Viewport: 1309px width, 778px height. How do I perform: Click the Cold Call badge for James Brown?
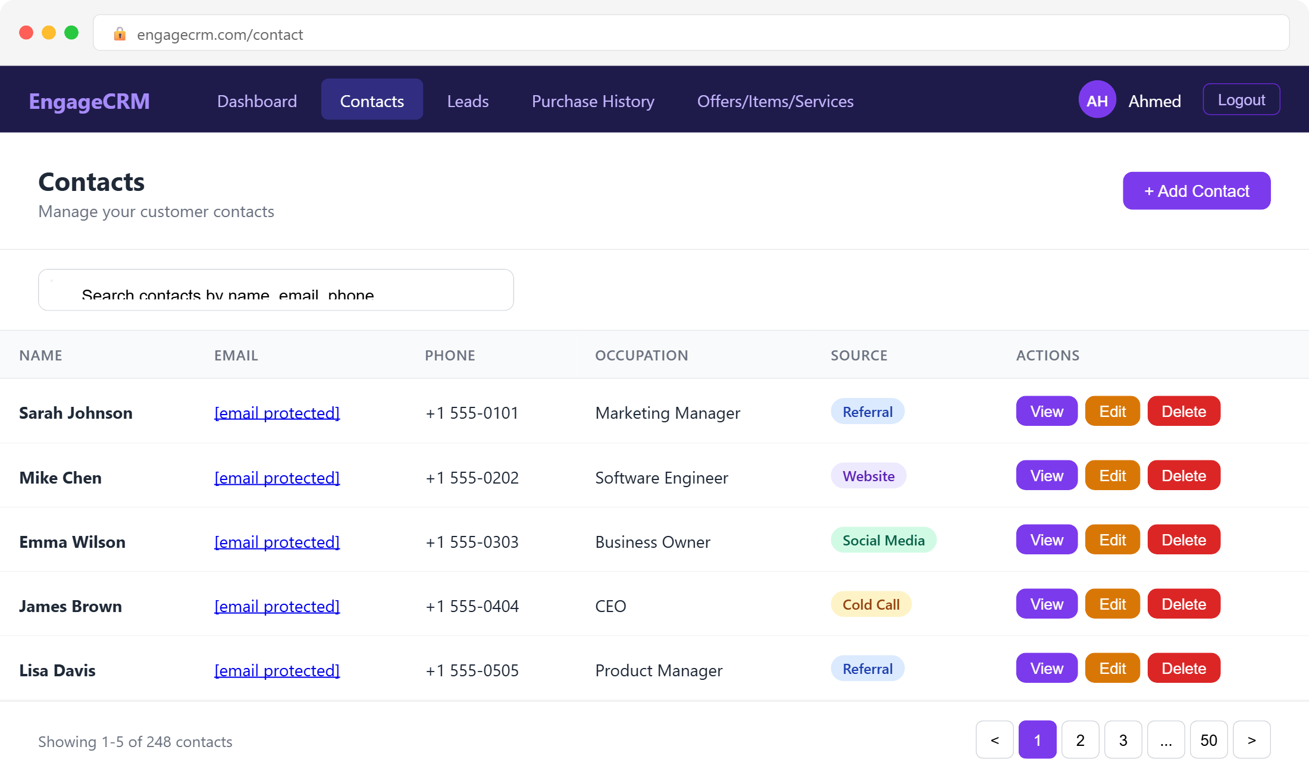(870, 604)
